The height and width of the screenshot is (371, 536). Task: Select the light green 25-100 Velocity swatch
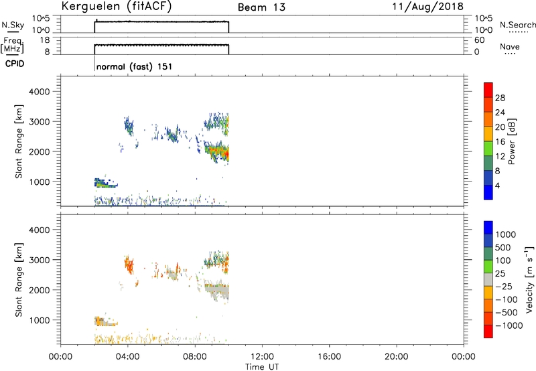coord(488,267)
